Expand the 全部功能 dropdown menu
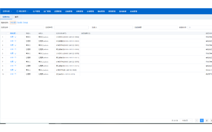Image resolution: width=212 pixels, height=132 pixels. click(x=7, y=11)
